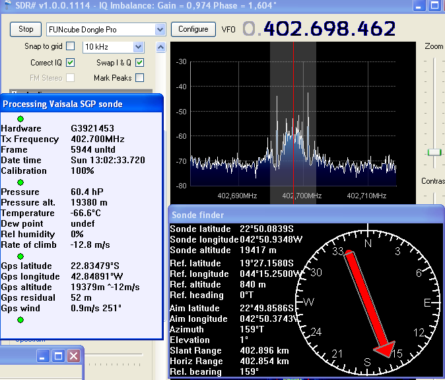The height and width of the screenshot is (380, 445).
Task: Select the Date time value Sun 13:02:33.720
Action: (x=108, y=160)
